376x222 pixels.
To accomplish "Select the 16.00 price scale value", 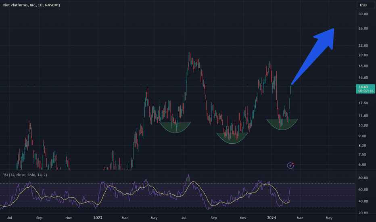I will (x=363, y=77).
